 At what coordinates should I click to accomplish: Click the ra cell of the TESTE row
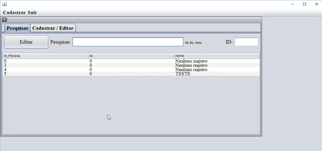pos(131,74)
